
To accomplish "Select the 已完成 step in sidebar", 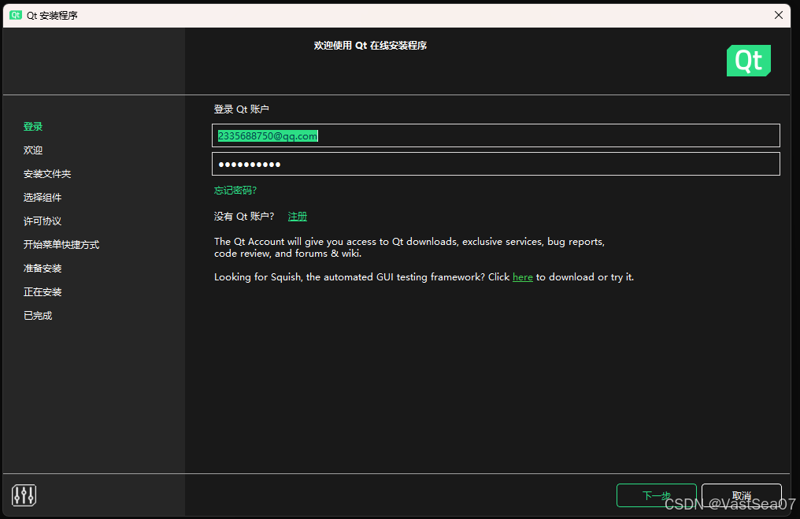I will [38, 315].
